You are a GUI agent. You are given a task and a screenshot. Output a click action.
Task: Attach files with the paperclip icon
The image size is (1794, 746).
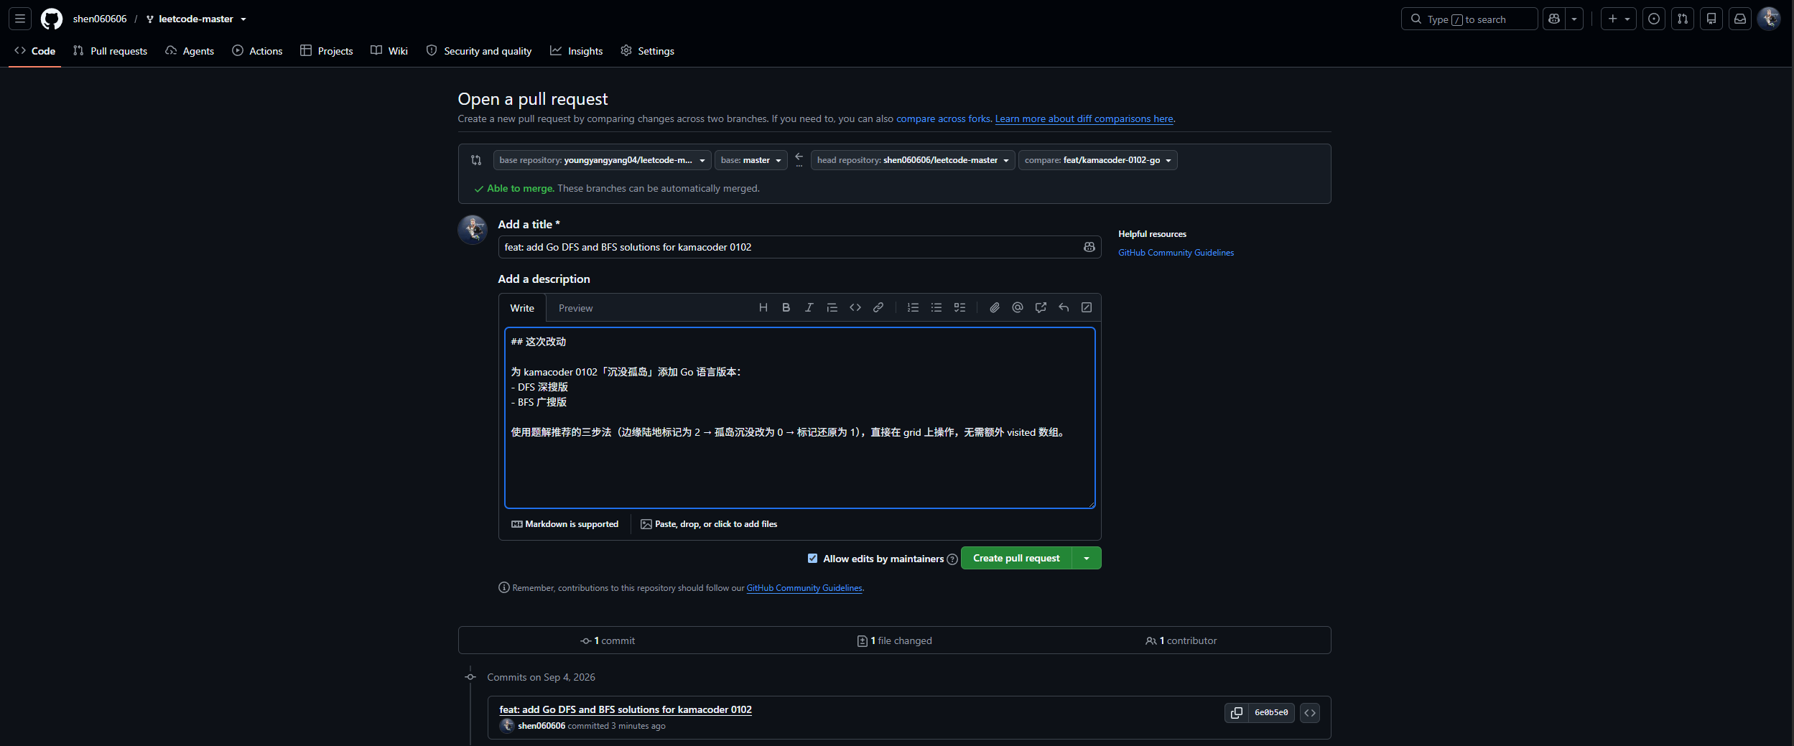995,307
